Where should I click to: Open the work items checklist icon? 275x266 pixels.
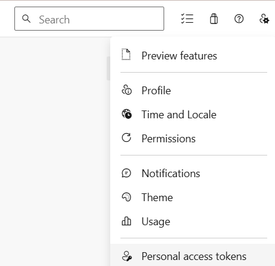tap(187, 19)
